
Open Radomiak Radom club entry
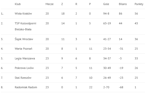click(26, 87)
